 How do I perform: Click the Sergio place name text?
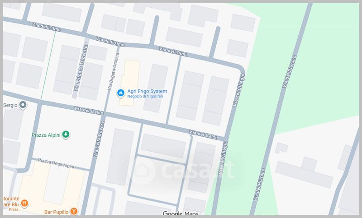10,105
